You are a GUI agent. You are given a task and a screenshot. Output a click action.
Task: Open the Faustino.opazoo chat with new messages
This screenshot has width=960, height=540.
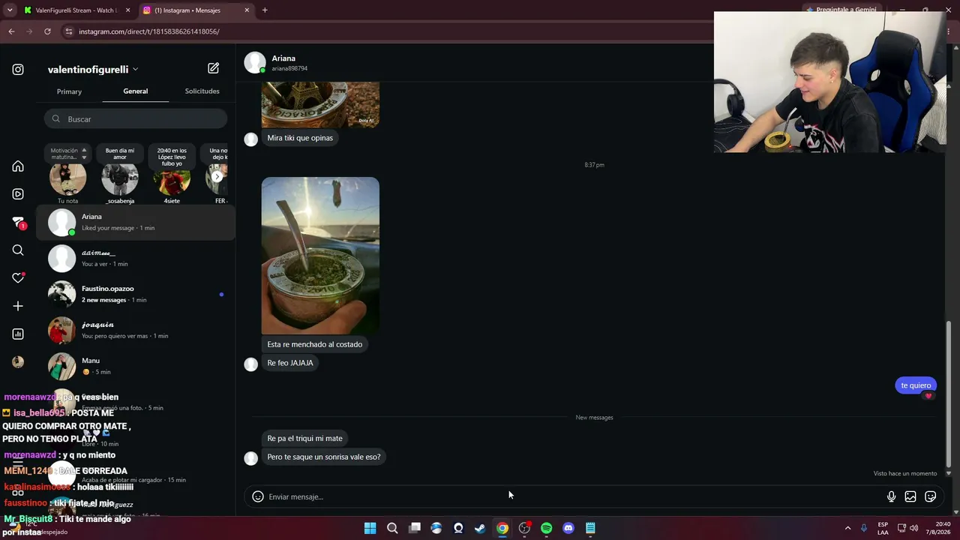(136, 294)
